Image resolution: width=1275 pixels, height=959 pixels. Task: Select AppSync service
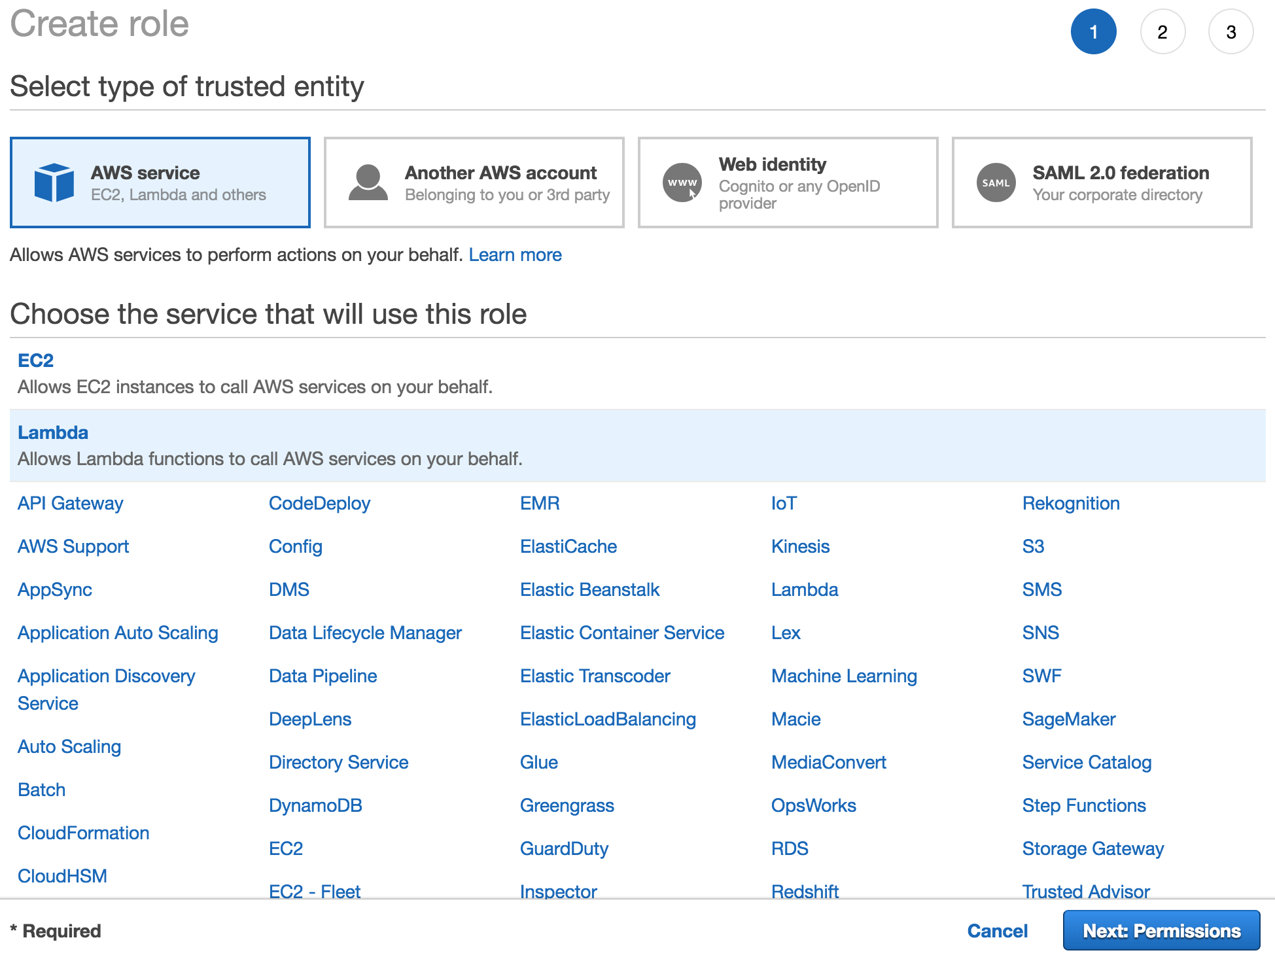(54, 589)
